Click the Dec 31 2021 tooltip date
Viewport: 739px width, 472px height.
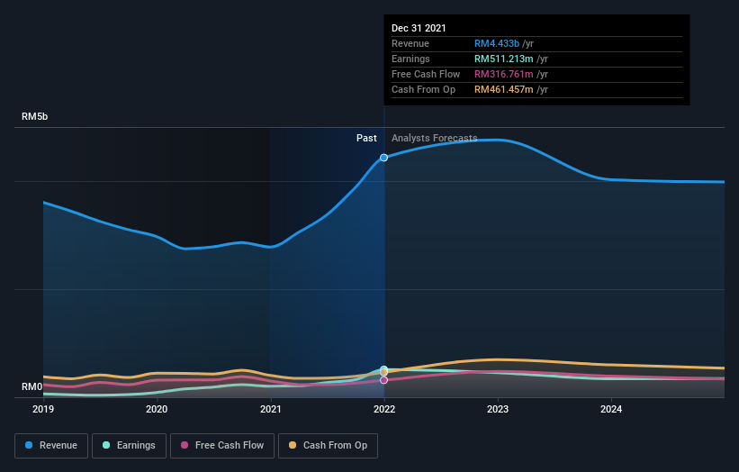[x=419, y=28]
